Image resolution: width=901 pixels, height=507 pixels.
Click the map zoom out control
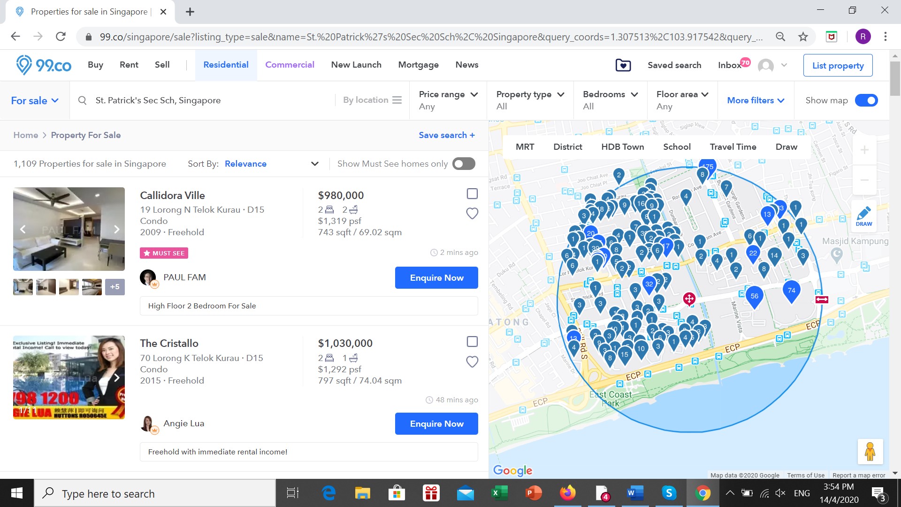(x=864, y=180)
